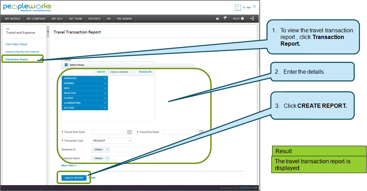Click the status search box above the list
The image size is (367, 191).
(77, 72)
